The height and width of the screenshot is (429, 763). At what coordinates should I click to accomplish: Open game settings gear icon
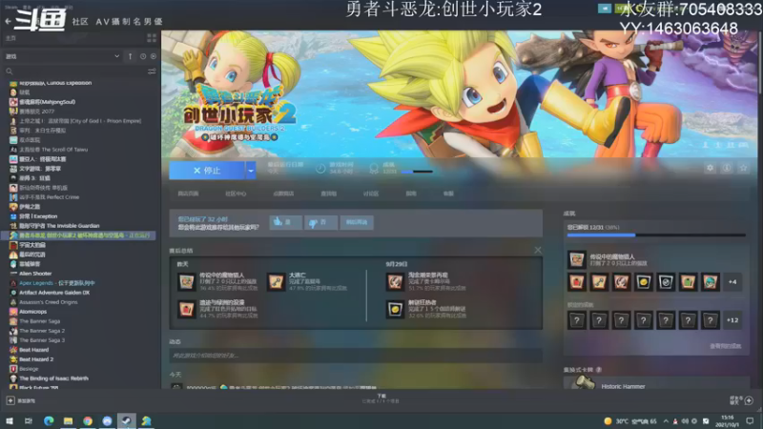pos(710,168)
